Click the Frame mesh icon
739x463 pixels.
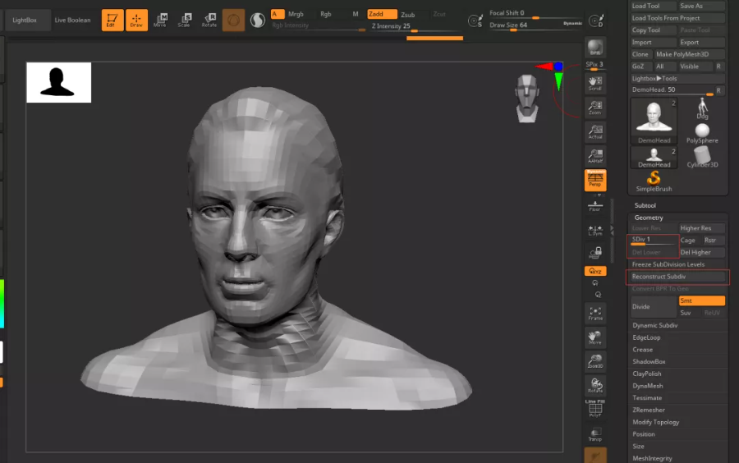coord(595,314)
